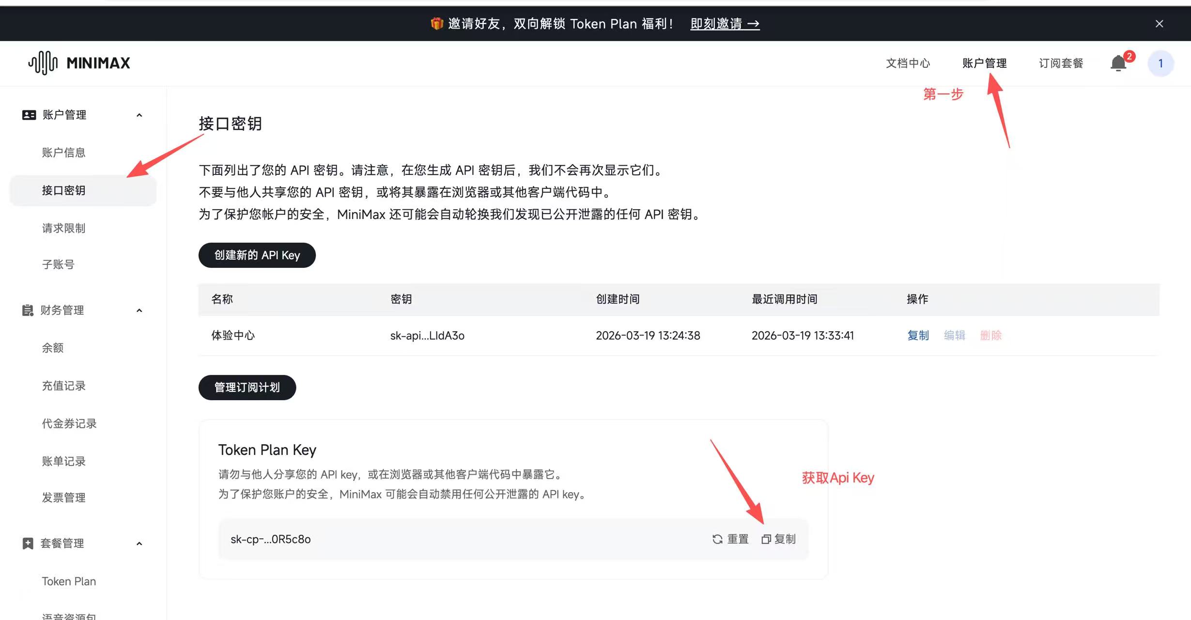Follow the 即刻邀请 link
This screenshot has height=620, width=1191.
click(x=725, y=24)
